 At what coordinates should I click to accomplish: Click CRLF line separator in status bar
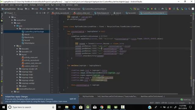(158, 103)
